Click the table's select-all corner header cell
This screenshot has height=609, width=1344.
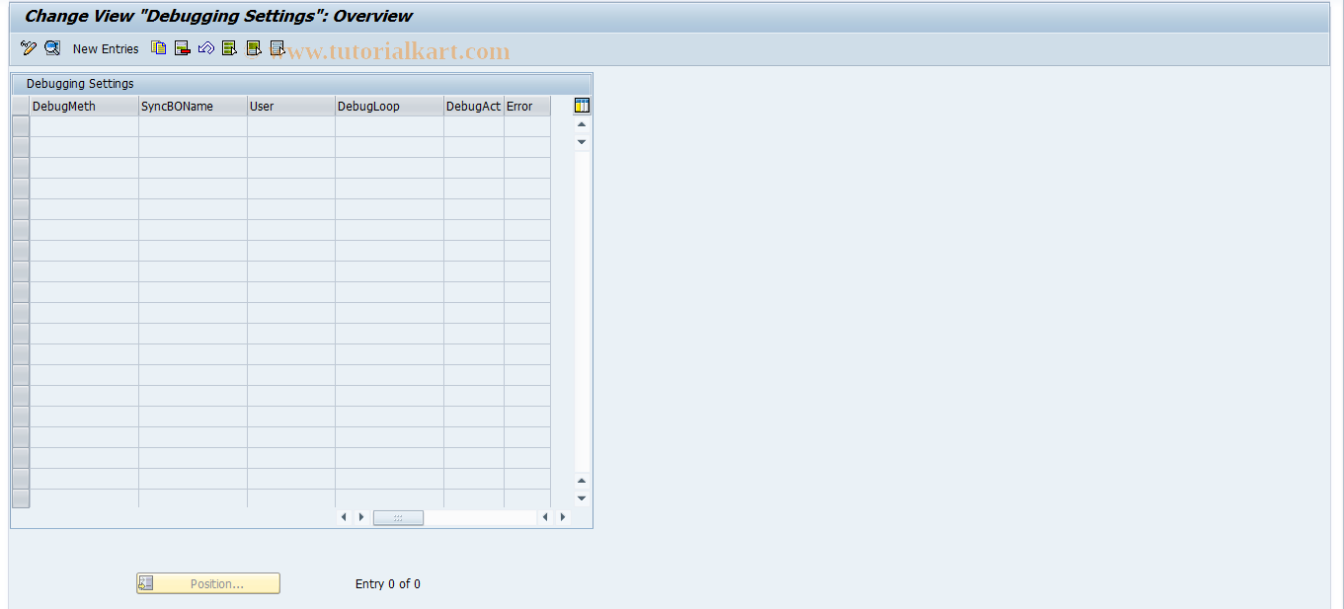(x=21, y=106)
